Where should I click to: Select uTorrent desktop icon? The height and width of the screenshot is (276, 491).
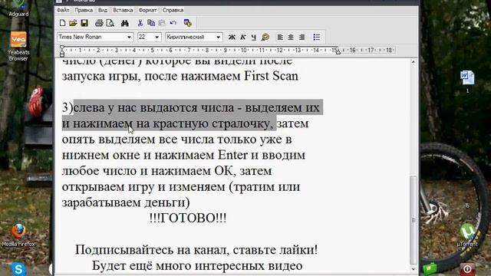point(467,235)
